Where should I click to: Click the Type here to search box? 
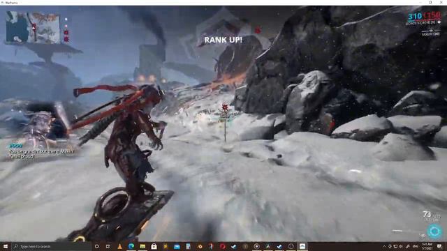pos(51,246)
